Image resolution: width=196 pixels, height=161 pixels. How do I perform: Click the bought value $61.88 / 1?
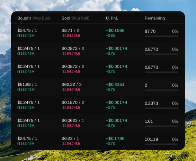(27, 84)
